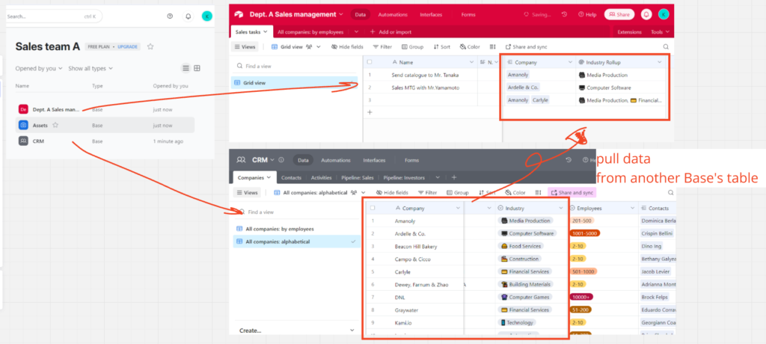Open the CRM base icon
This screenshot has height=344, width=766.
[x=23, y=141]
